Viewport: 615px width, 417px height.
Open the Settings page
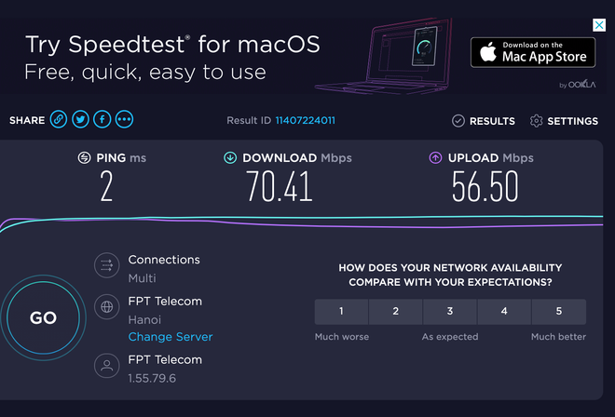tap(564, 121)
